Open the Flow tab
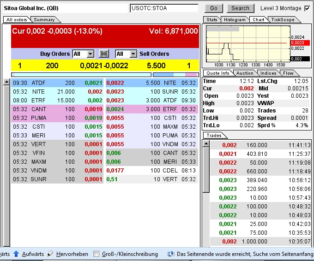This screenshot has height=261, width=314. click(289, 73)
